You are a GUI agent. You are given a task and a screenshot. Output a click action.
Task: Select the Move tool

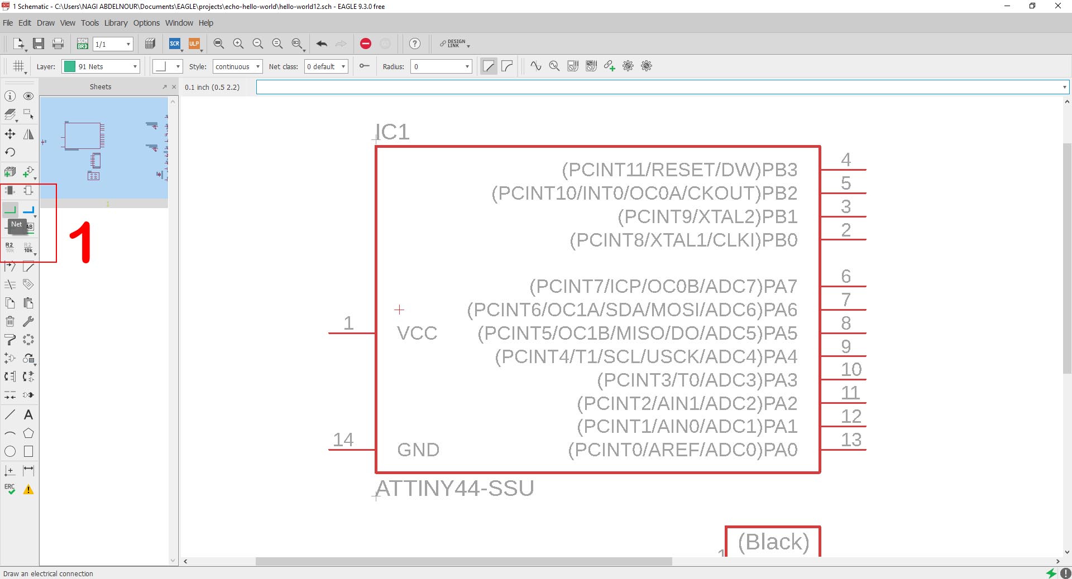click(10, 134)
